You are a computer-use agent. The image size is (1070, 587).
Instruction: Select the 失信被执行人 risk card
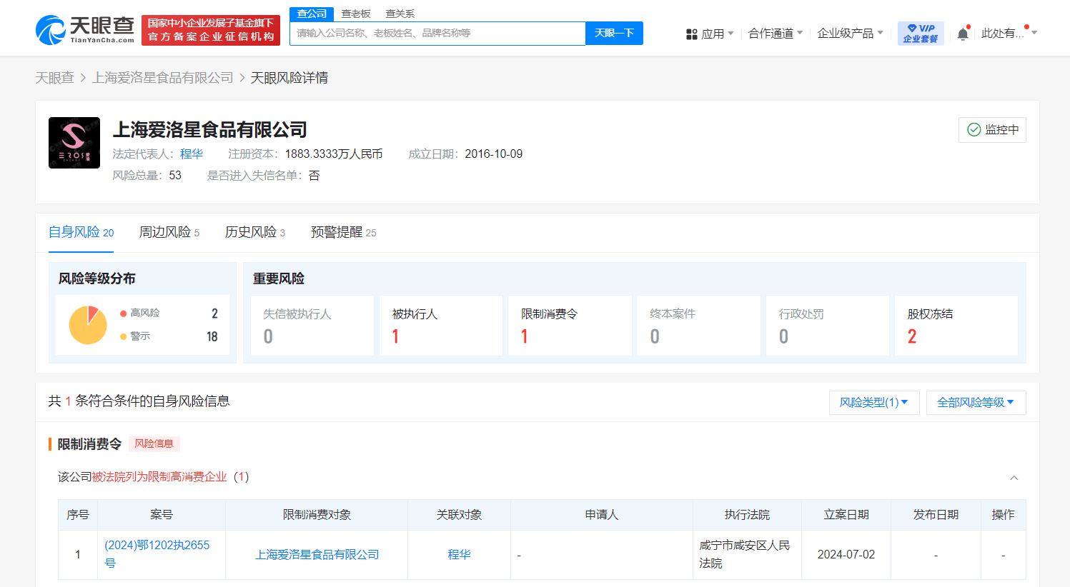click(x=312, y=326)
